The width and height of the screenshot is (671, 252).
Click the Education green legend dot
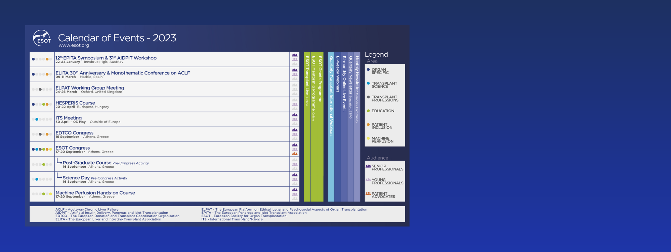(x=368, y=111)
